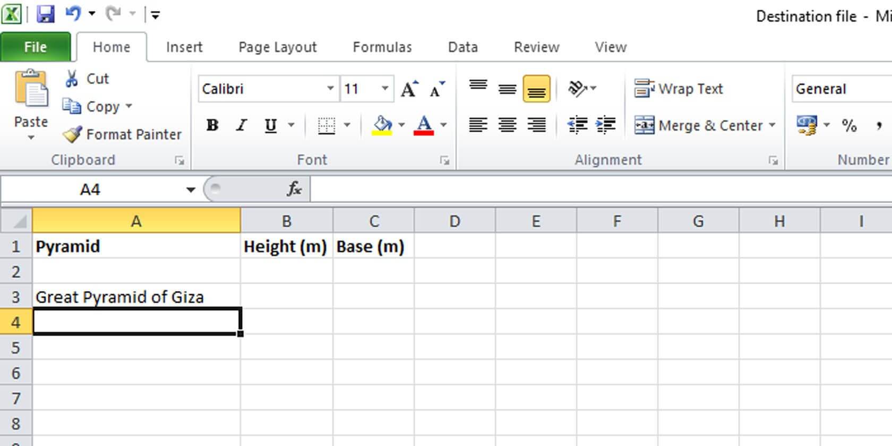
Task: Click the Merge & Center button
Action: (699, 125)
